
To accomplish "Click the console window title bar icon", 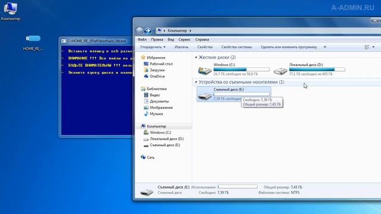I will point(64,41).
